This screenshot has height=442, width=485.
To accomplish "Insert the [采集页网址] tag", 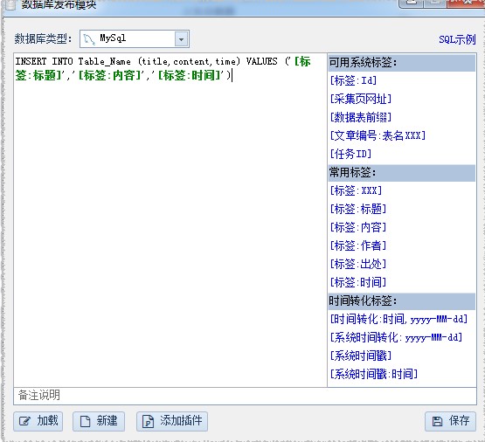I will [x=361, y=99].
